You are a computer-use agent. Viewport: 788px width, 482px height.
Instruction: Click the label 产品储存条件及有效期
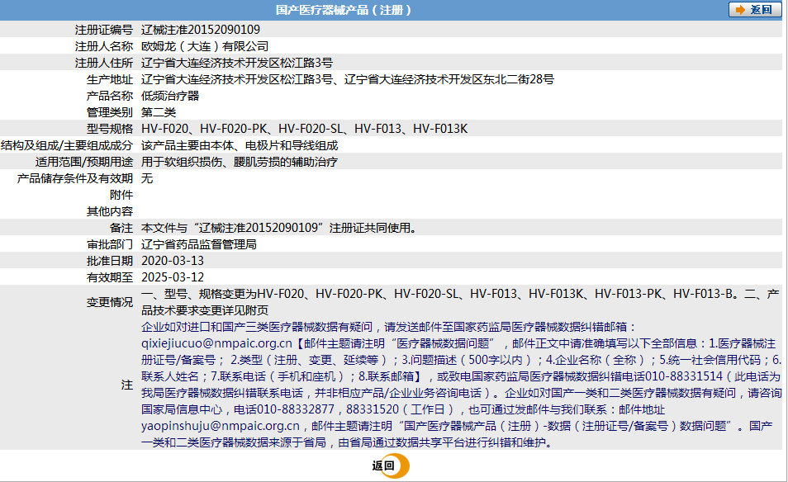pos(75,178)
